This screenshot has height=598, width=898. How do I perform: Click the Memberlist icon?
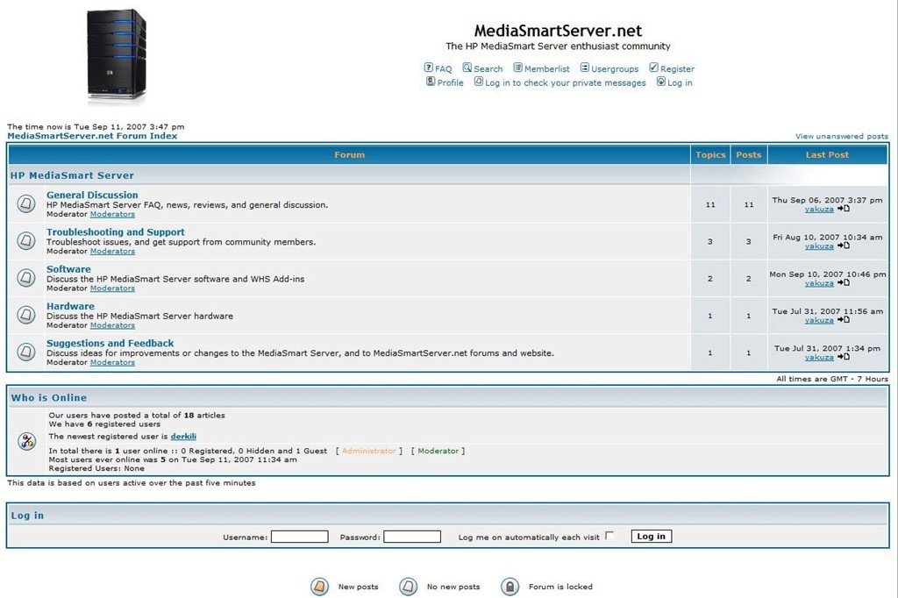[517, 68]
